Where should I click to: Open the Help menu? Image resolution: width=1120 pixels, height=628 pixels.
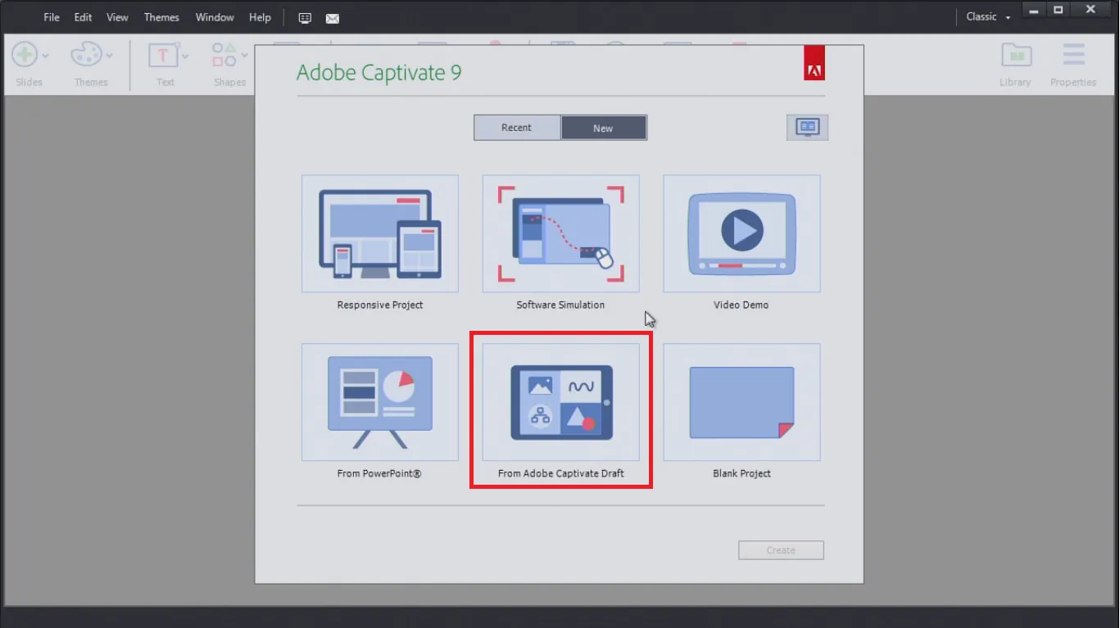[260, 17]
